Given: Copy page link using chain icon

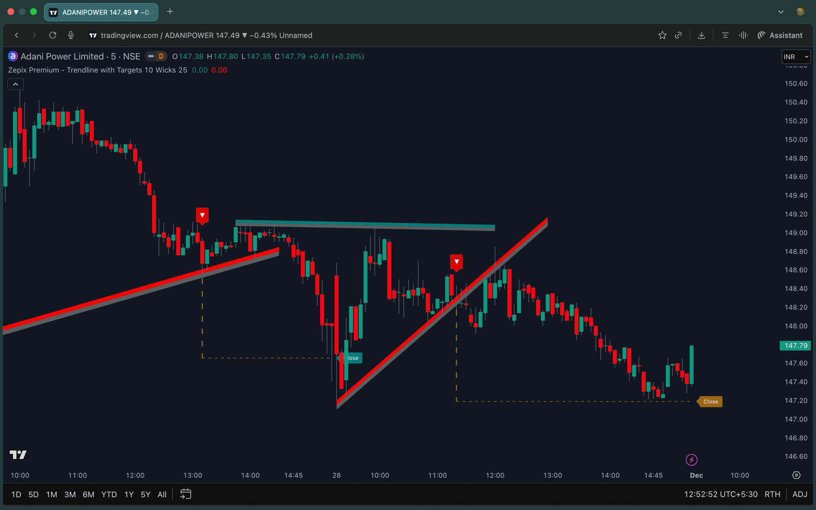Looking at the screenshot, I should tap(678, 35).
